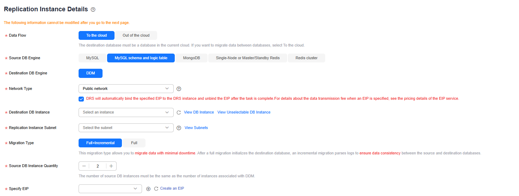Expand the Destination DB Instance dropdown

(126, 112)
